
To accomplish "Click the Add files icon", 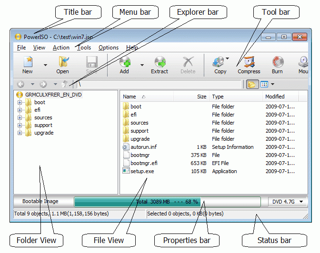I will click(125, 62).
